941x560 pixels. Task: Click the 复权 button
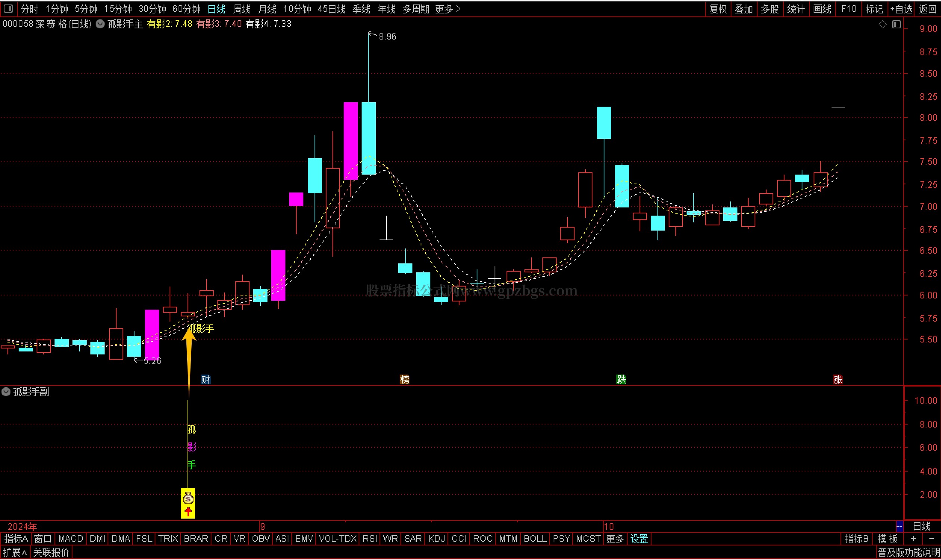pyautogui.click(x=718, y=9)
